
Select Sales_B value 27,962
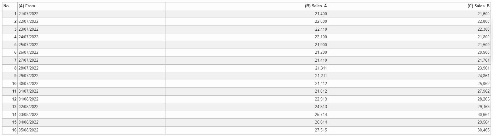point(409,91)
